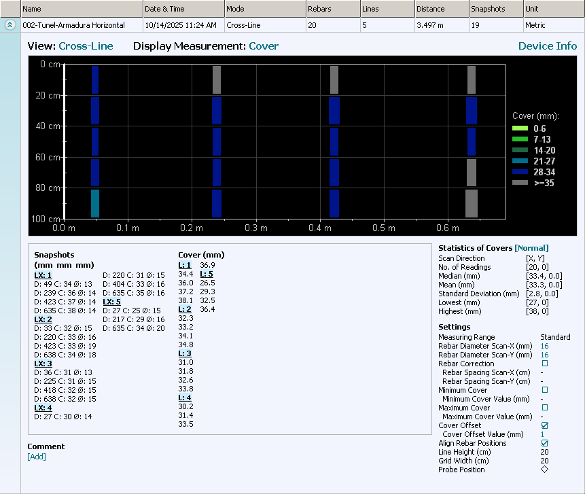Viewport: 585px width, 494px height.
Task: Click the Metric unit cell
Action: pyautogui.click(x=554, y=25)
